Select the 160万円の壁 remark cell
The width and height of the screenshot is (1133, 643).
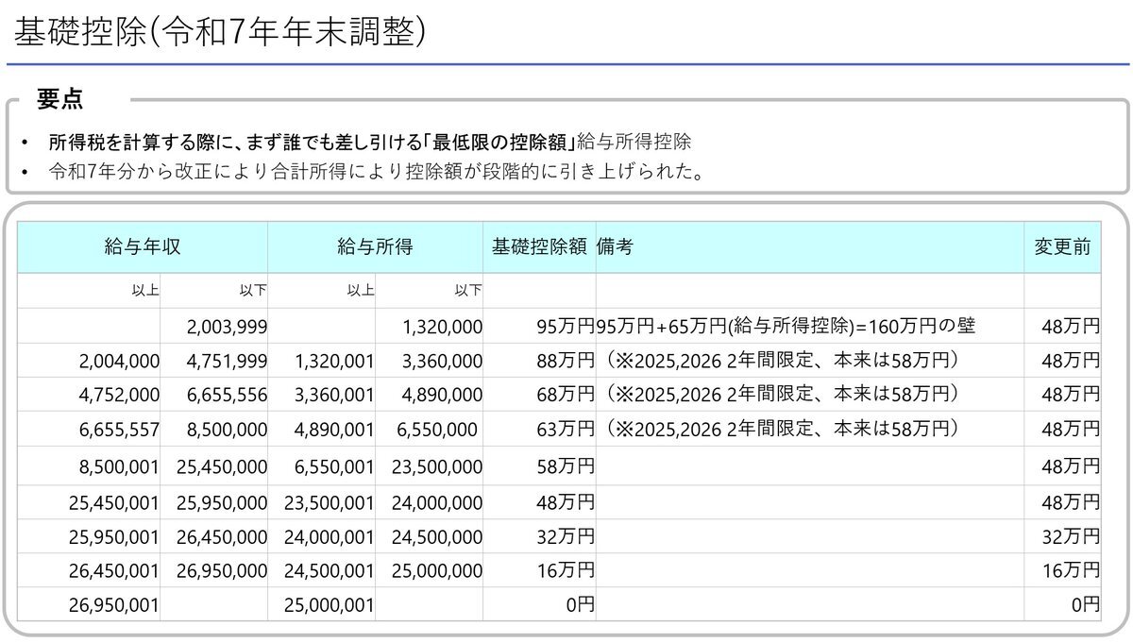785,327
